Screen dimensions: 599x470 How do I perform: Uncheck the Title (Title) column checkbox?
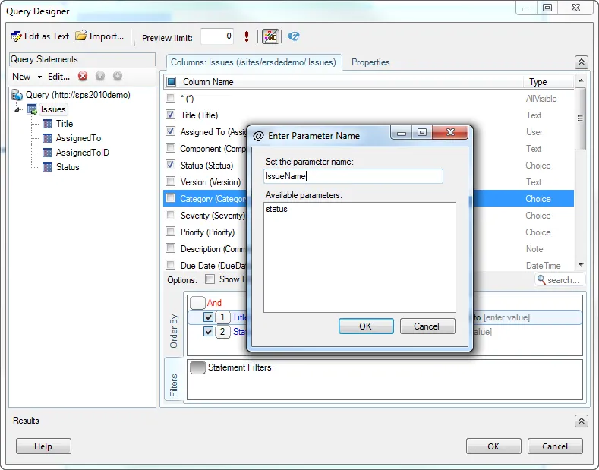tap(171, 115)
